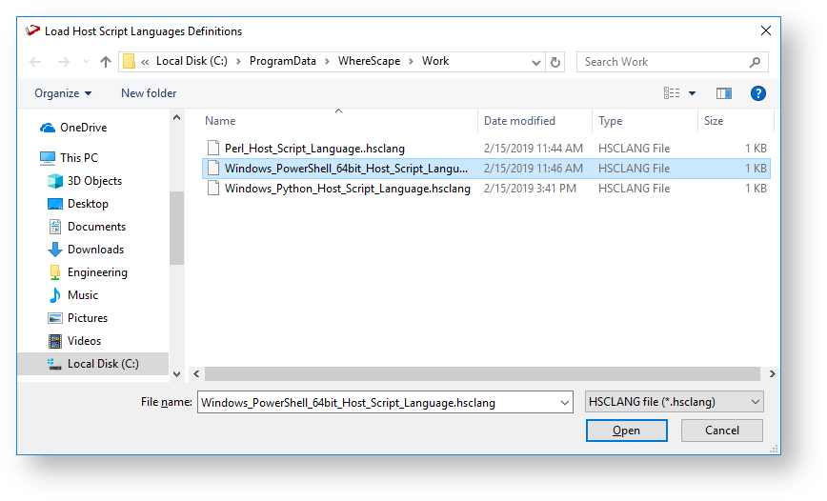The image size is (827, 501).
Task: Go up one folder level
Action: 106,62
